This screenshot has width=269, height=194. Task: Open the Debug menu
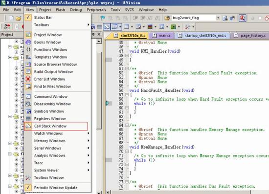[x=76, y=10]
